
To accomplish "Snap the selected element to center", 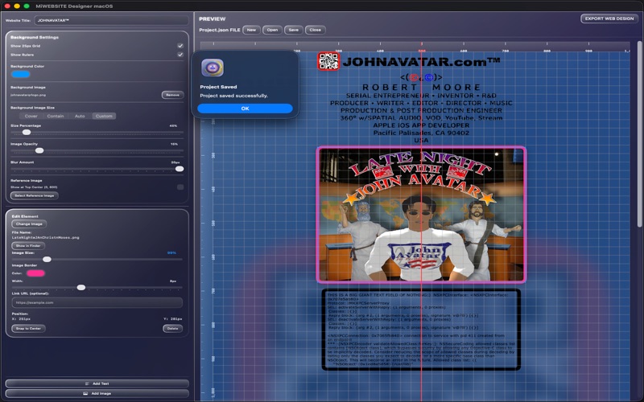I will tap(28, 329).
